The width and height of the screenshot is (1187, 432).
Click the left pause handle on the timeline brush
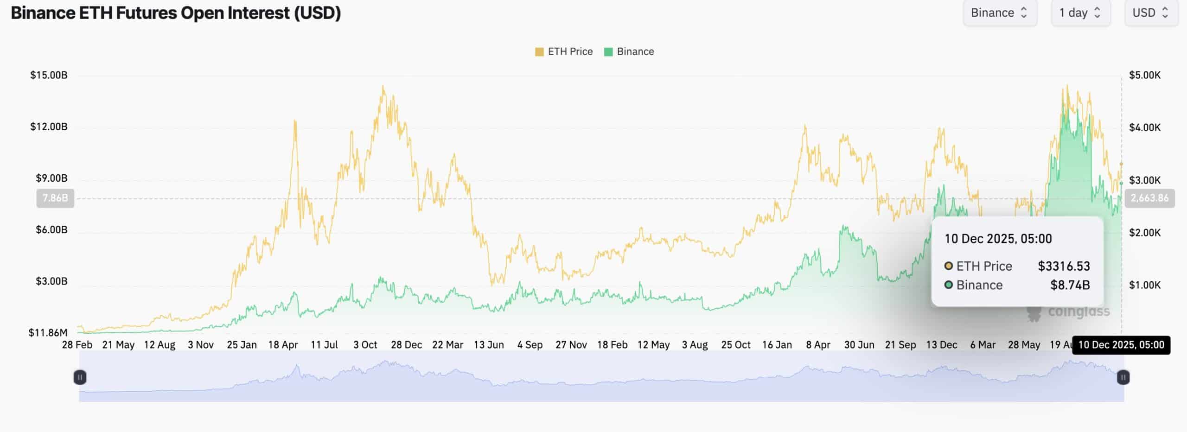click(80, 378)
